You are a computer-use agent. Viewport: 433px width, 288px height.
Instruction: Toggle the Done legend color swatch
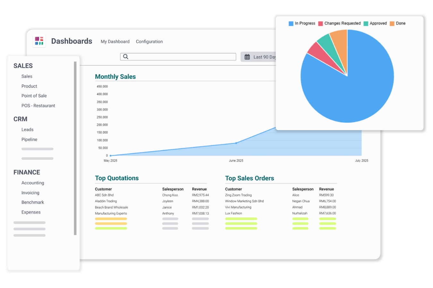click(392, 24)
